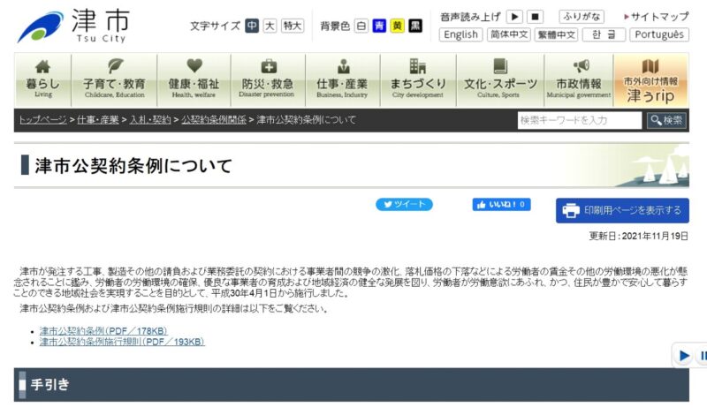Go to トップページ breadcrumb
Image resolution: width=707 pixels, height=415 pixels.
click(42, 120)
